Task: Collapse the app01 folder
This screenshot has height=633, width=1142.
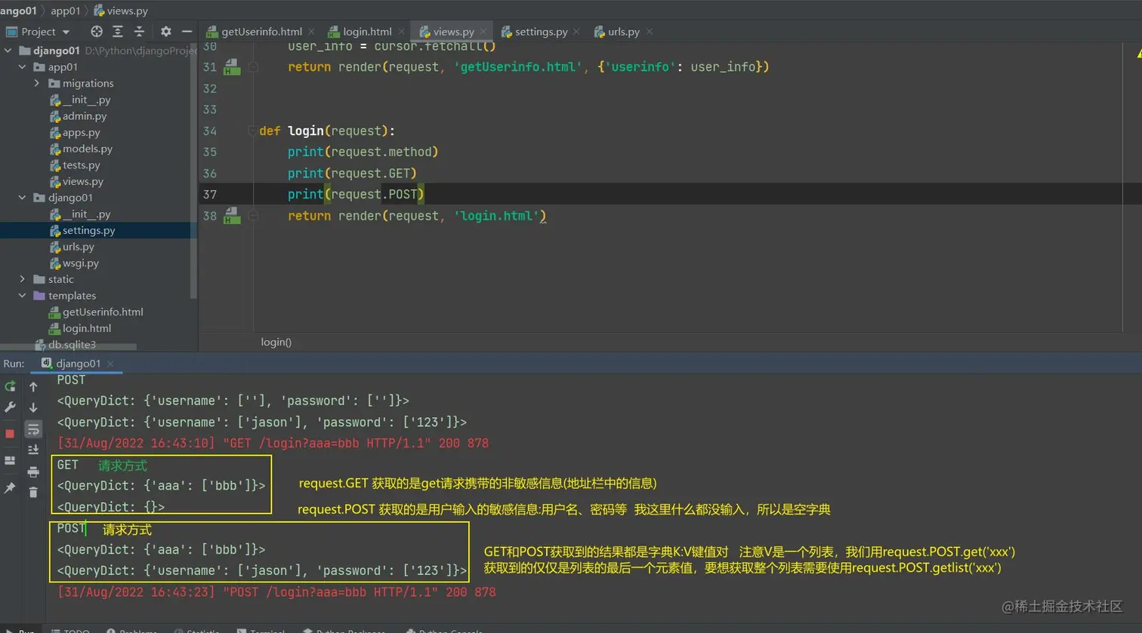Action: point(23,67)
